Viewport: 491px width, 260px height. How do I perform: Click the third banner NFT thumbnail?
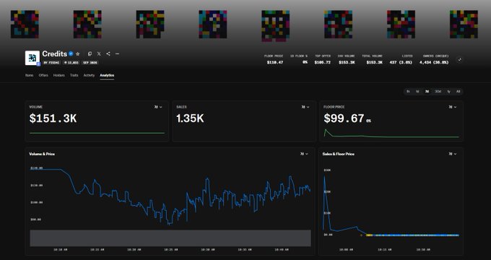(x=150, y=25)
